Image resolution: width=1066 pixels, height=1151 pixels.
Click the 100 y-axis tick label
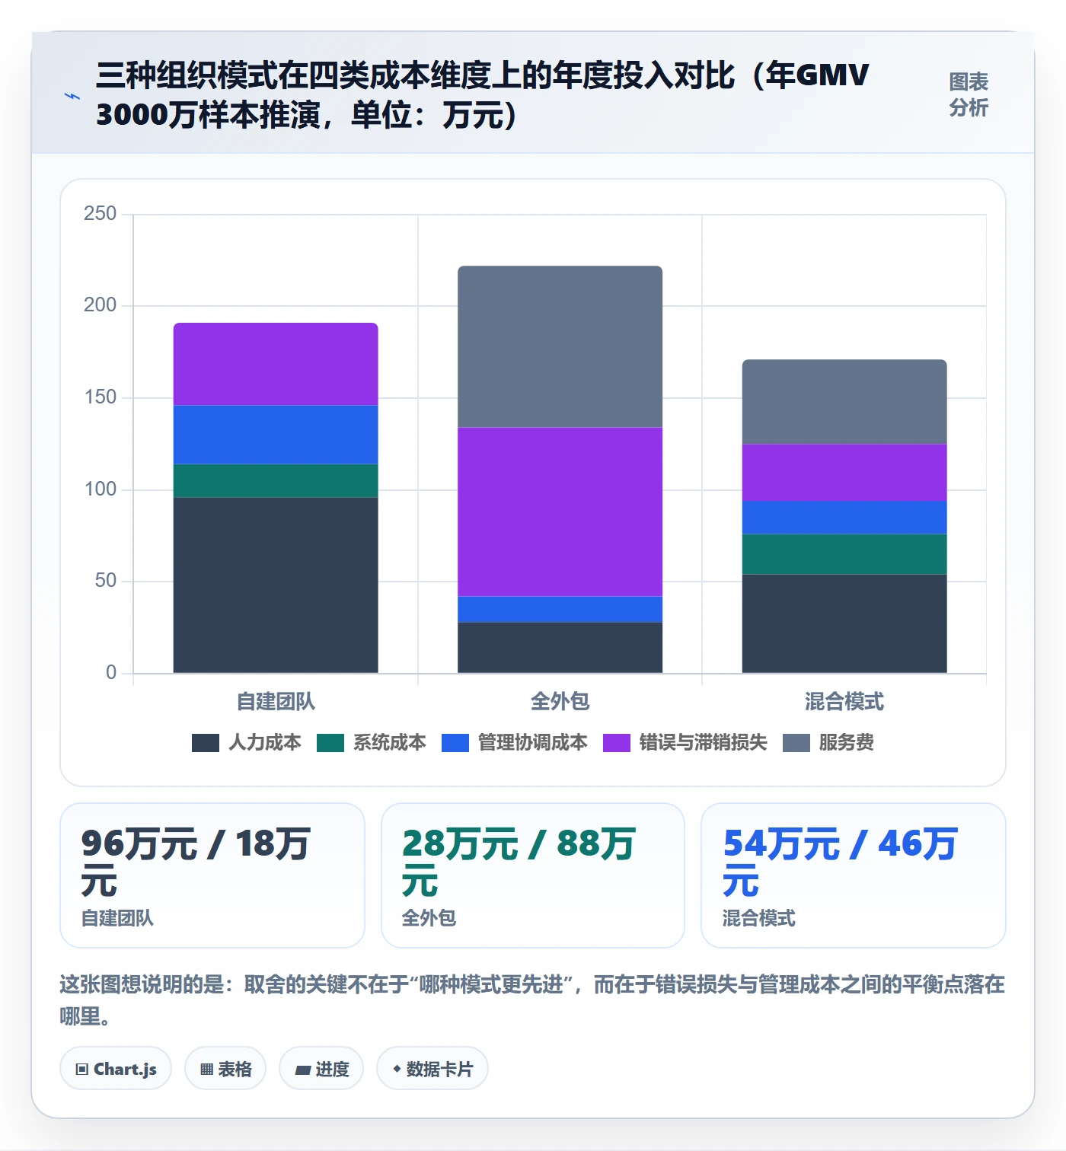pyautogui.click(x=101, y=489)
